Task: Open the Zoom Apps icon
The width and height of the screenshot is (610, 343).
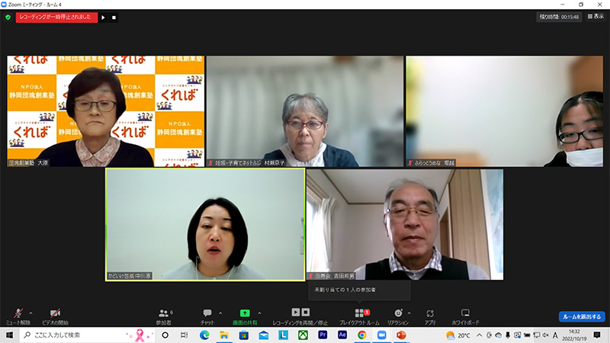Action: [430, 313]
